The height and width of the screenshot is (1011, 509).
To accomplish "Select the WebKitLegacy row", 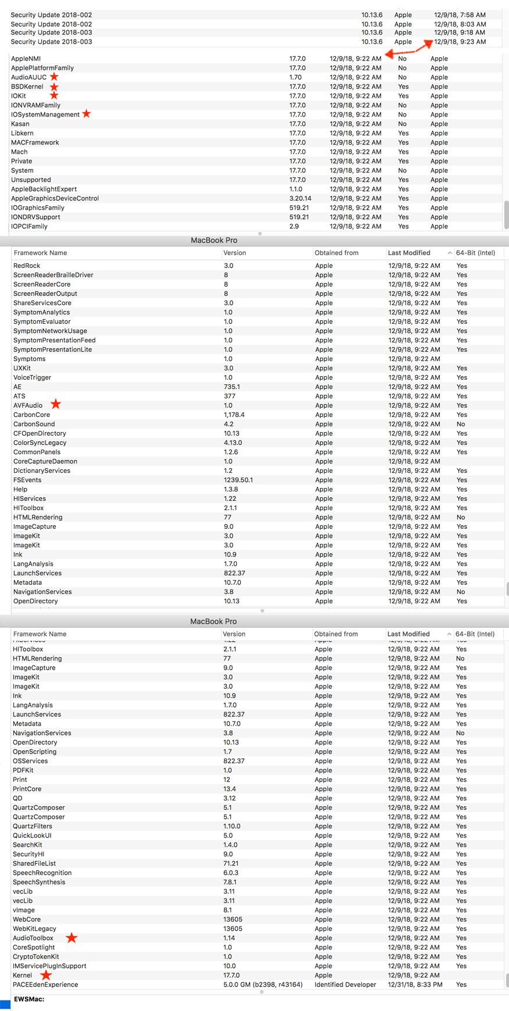I will pos(258,928).
